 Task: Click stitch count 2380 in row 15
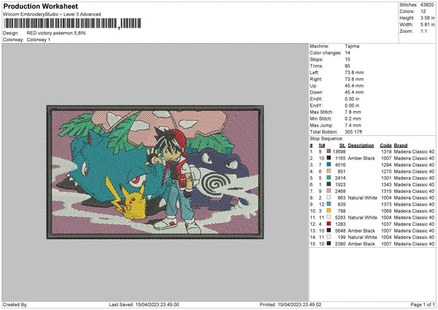tap(340, 243)
